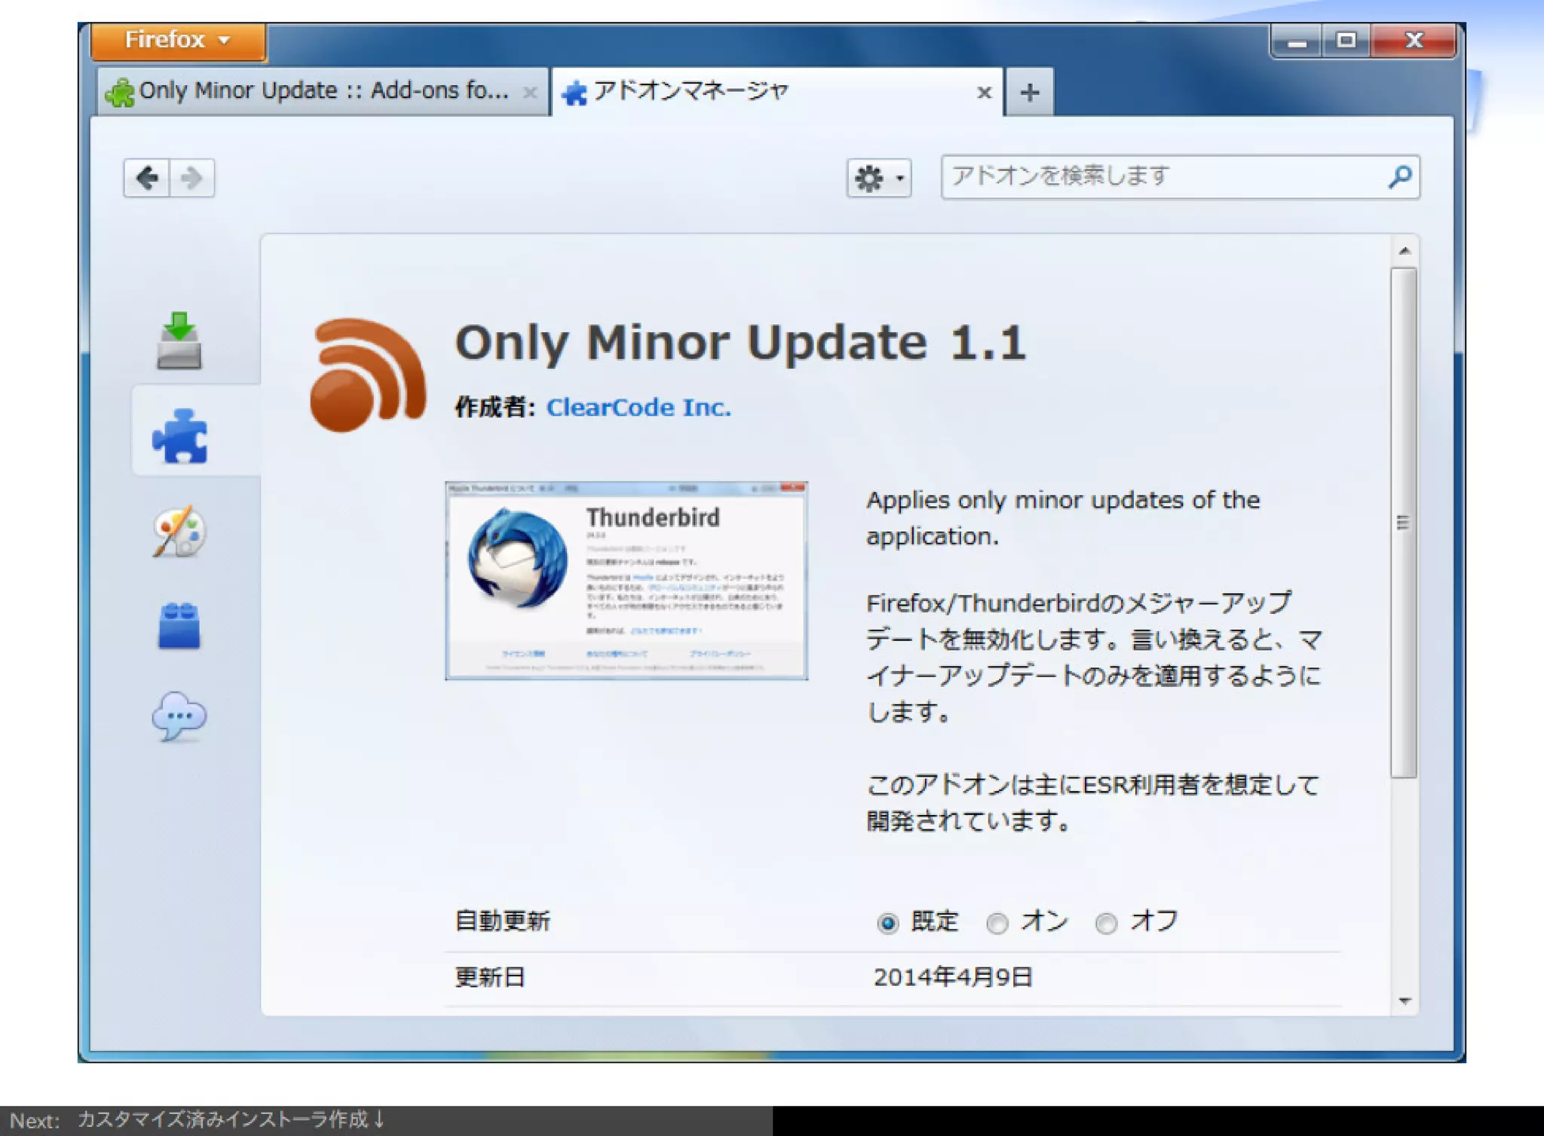
Task: Close the Only Minor Update tab
Action: pos(530,93)
